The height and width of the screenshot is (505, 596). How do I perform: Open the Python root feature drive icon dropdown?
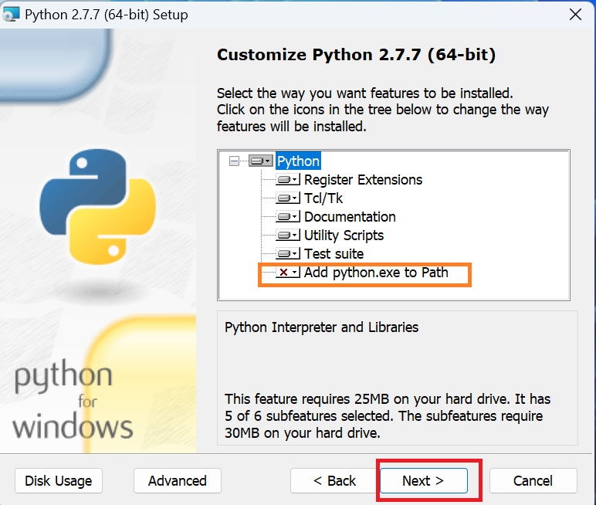261,161
